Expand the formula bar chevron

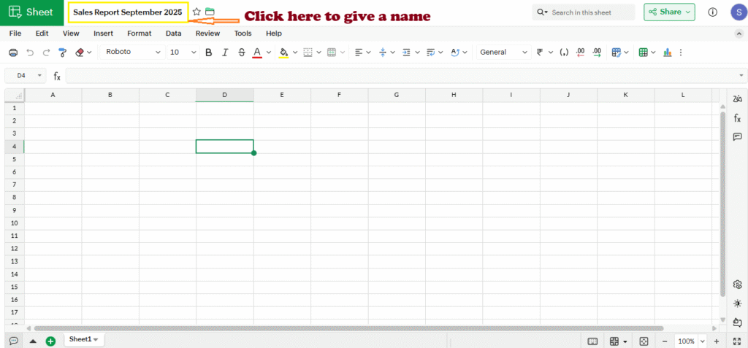[x=741, y=75]
